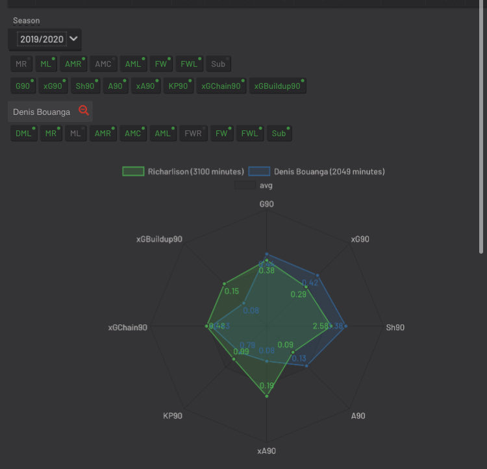The height and width of the screenshot is (469, 487).
Task: Toggle the G90 metric button
Action: pos(23,86)
